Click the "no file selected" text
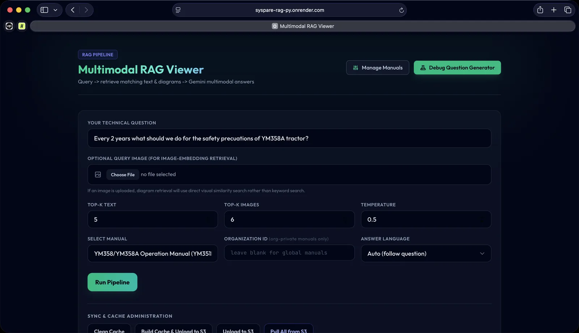 click(x=158, y=174)
